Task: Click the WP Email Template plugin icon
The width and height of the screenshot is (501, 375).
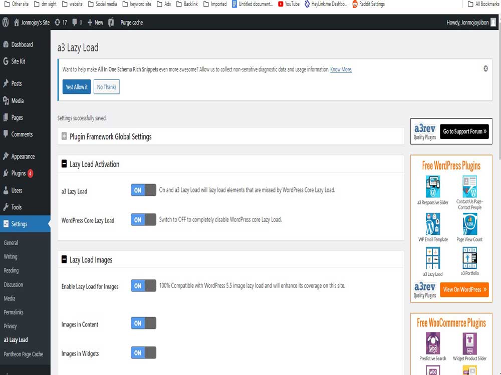Action: (x=433, y=224)
